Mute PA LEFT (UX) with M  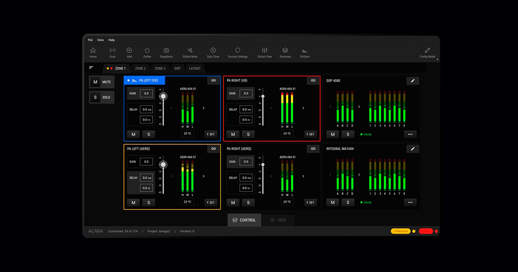coord(133,134)
